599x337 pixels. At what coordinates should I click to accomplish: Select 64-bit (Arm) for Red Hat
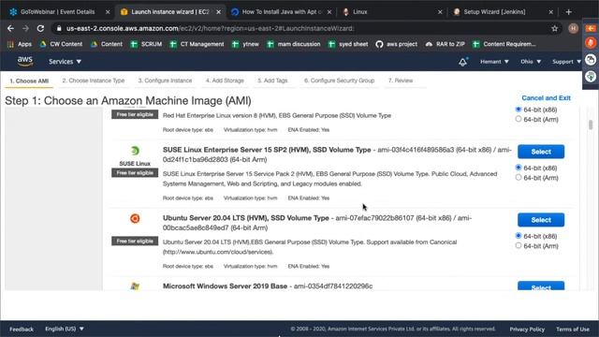pyautogui.click(x=518, y=119)
